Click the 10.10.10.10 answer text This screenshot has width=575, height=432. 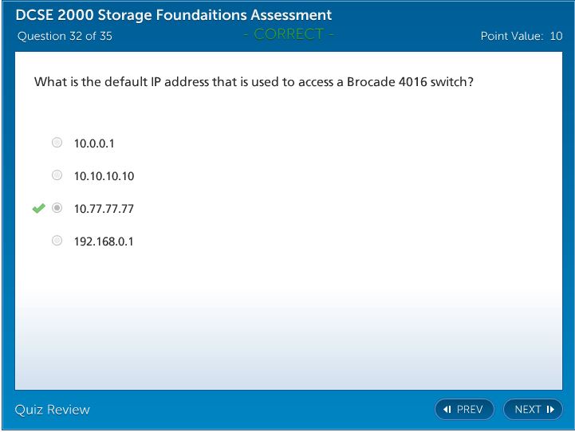(x=104, y=176)
